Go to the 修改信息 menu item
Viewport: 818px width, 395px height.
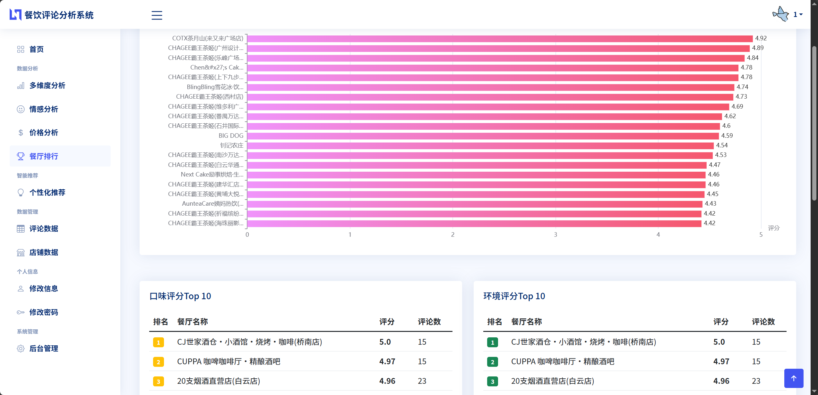[x=44, y=289]
